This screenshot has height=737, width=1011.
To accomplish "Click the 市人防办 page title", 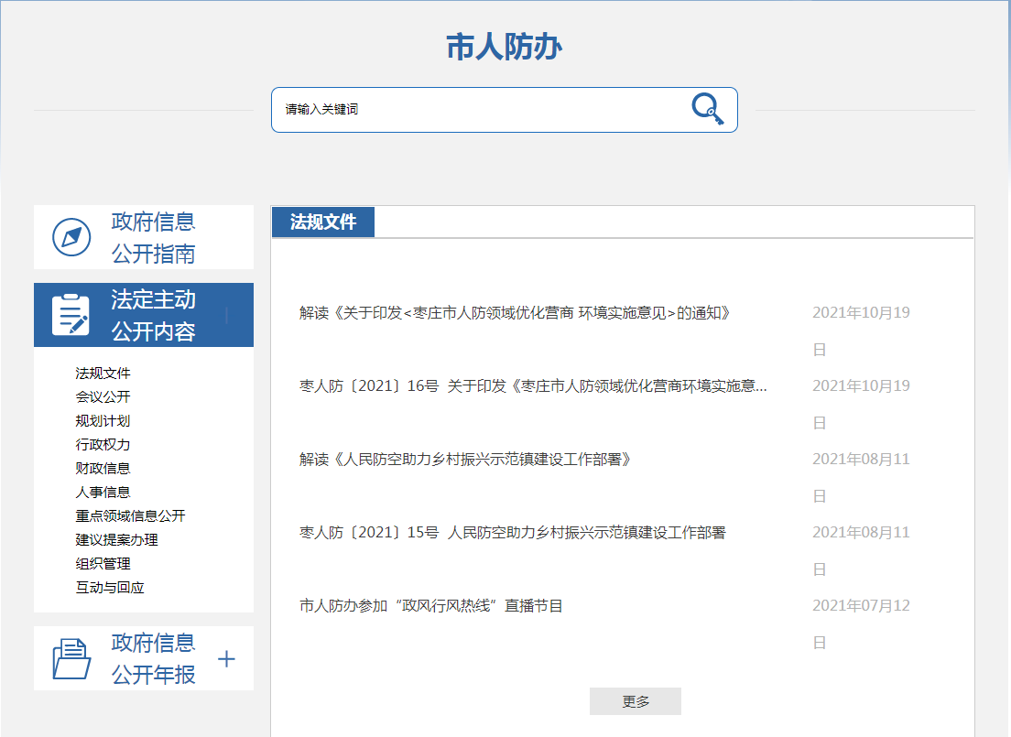I will [505, 48].
